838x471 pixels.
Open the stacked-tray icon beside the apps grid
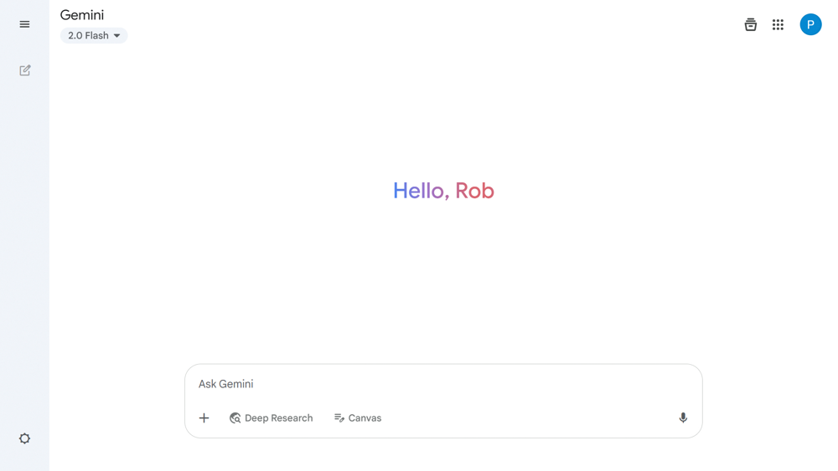coord(750,25)
